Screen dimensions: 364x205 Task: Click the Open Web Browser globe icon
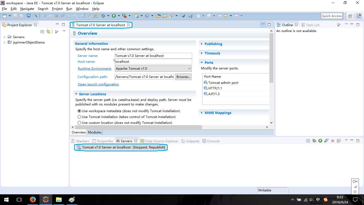tap(183, 16)
